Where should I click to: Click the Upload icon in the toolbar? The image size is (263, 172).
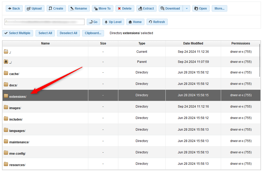pyautogui.click(x=29, y=8)
